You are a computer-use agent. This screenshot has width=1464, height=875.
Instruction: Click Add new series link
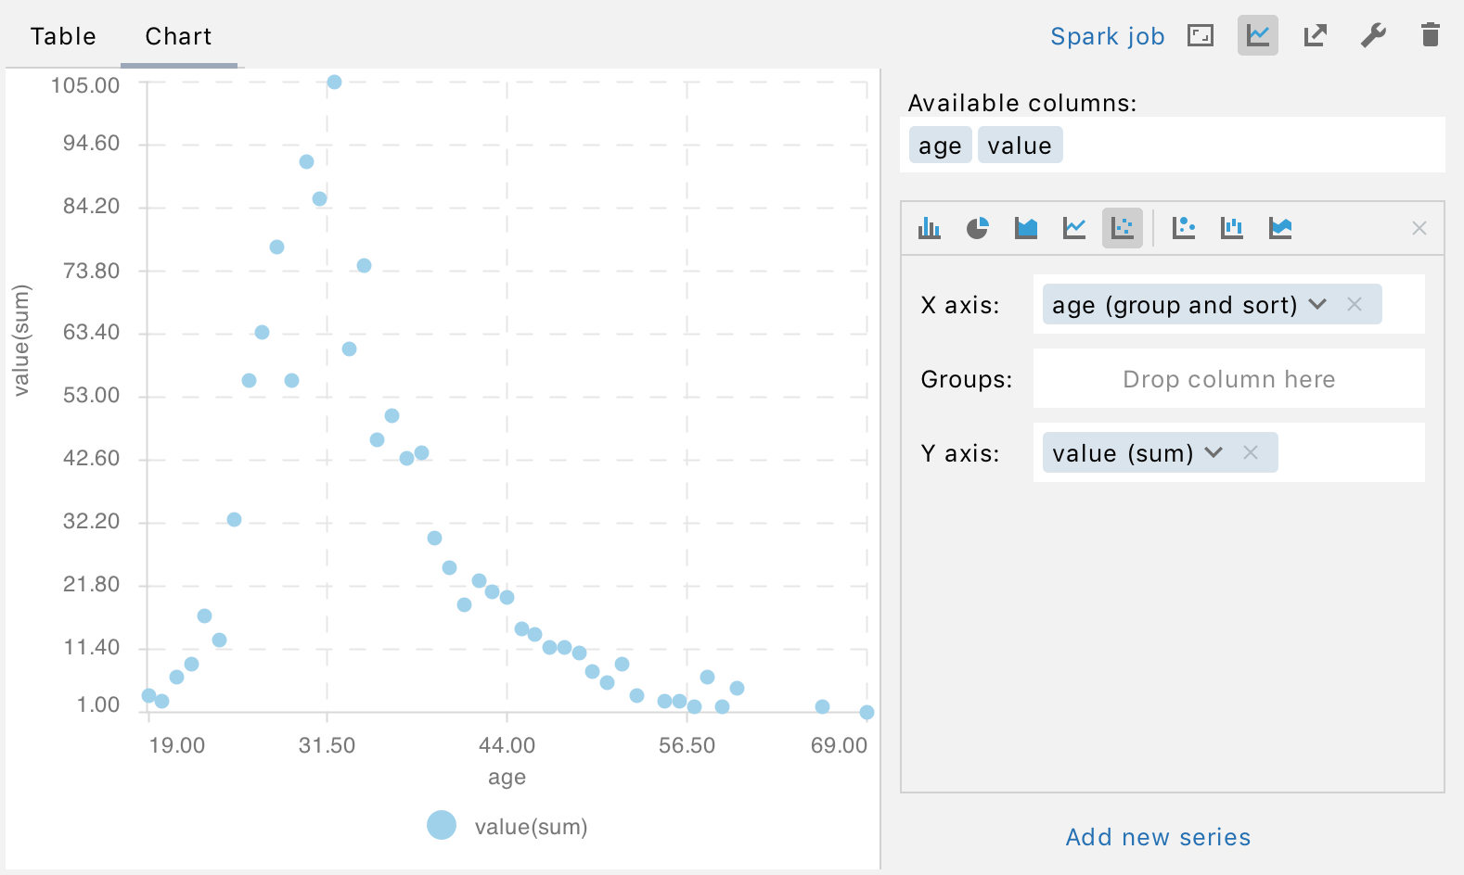coord(1158,837)
